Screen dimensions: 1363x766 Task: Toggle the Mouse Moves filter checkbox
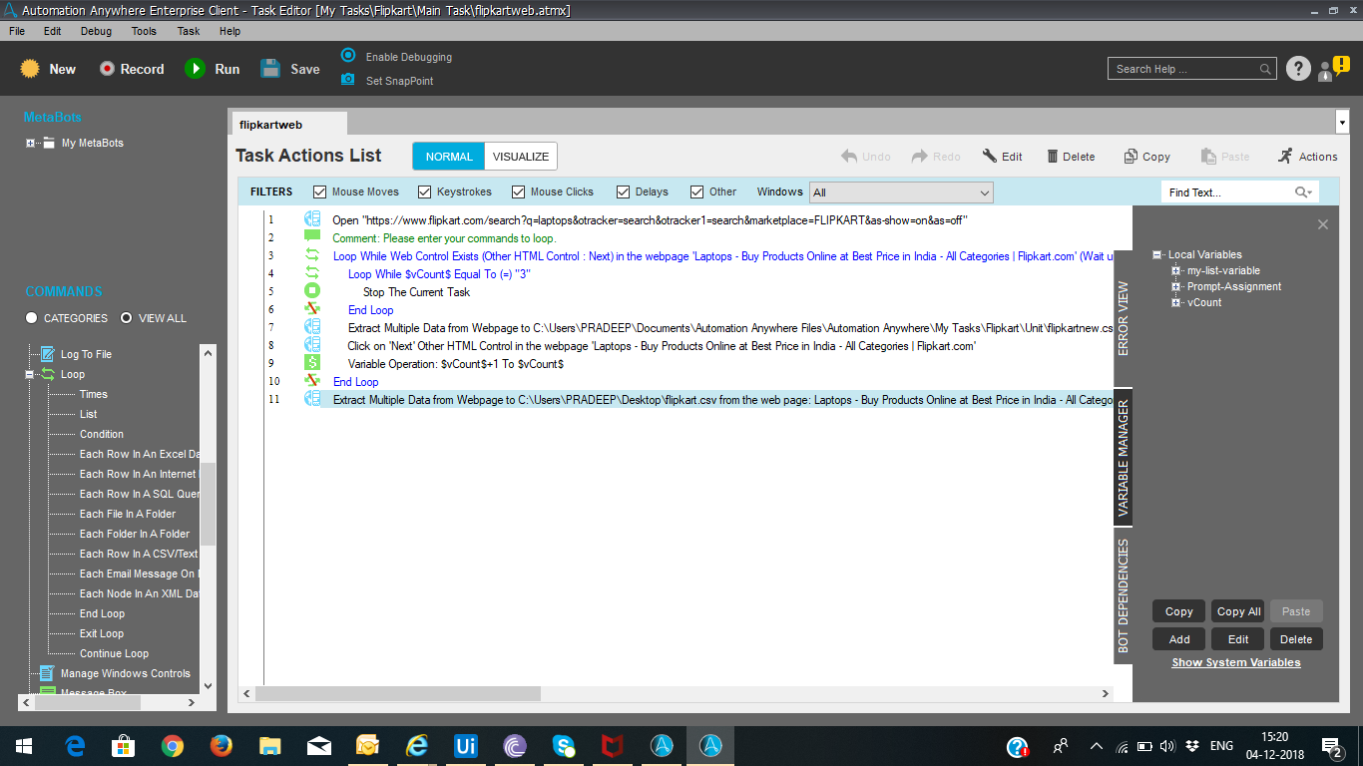(x=319, y=191)
